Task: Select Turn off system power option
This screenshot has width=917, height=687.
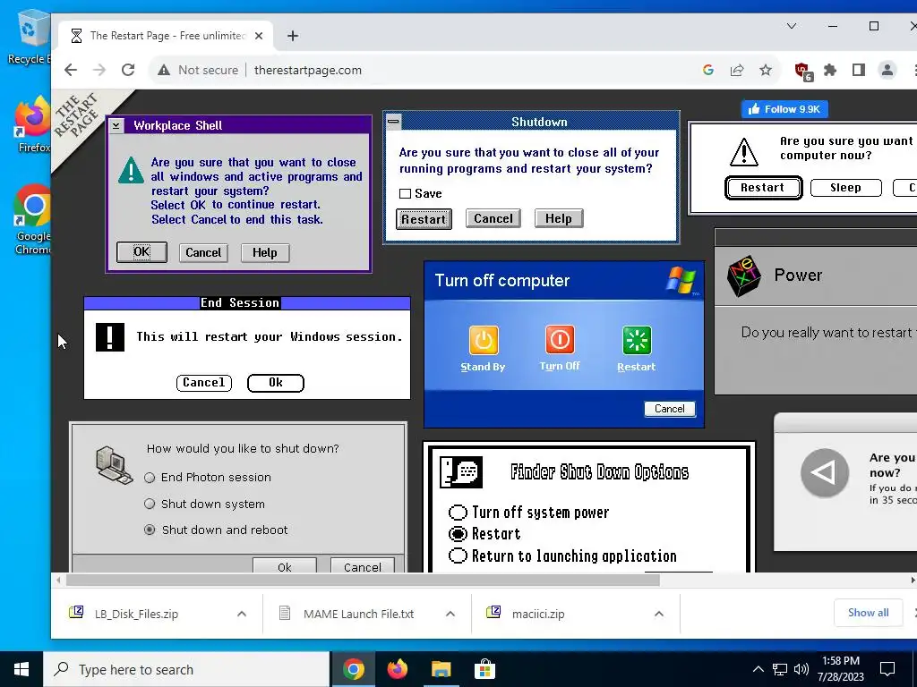Action: point(458,513)
